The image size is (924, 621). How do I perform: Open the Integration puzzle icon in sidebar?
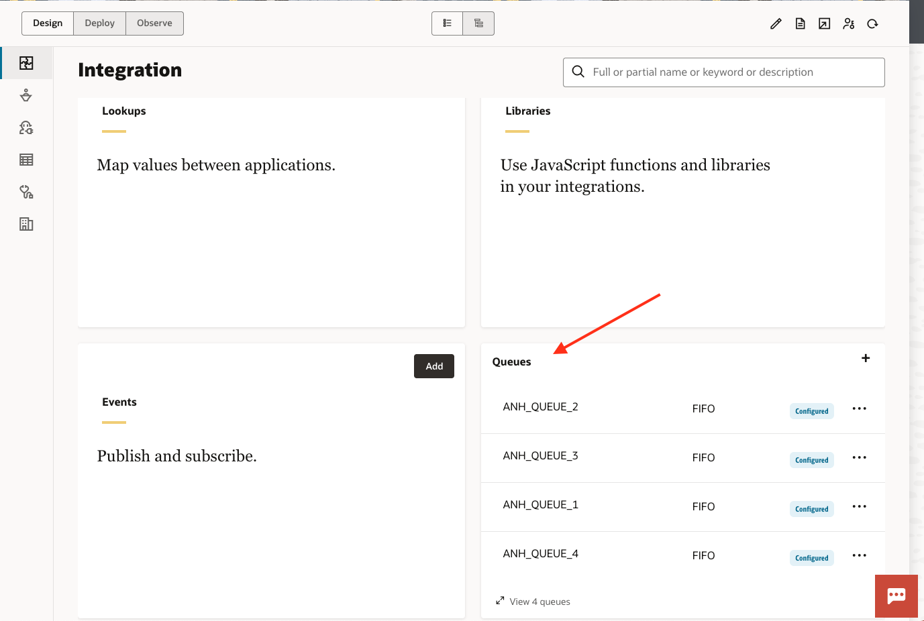coord(26,63)
